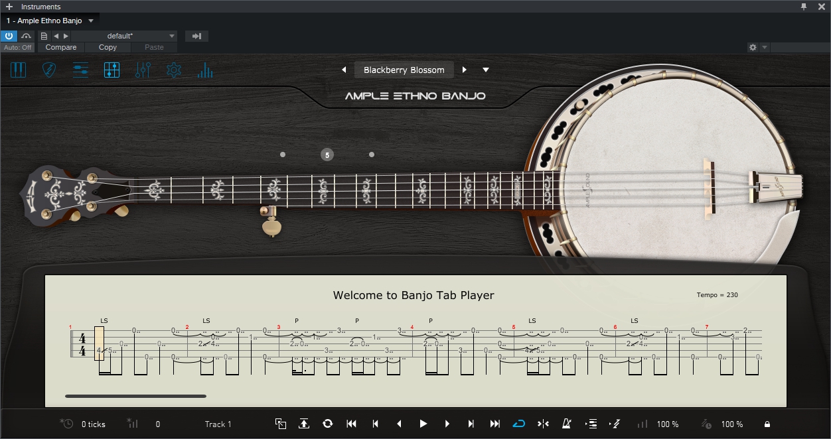Open the Tab player lines panel icon

click(x=80, y=70)
